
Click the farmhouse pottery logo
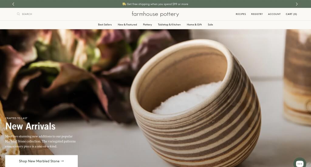(155, 14)
